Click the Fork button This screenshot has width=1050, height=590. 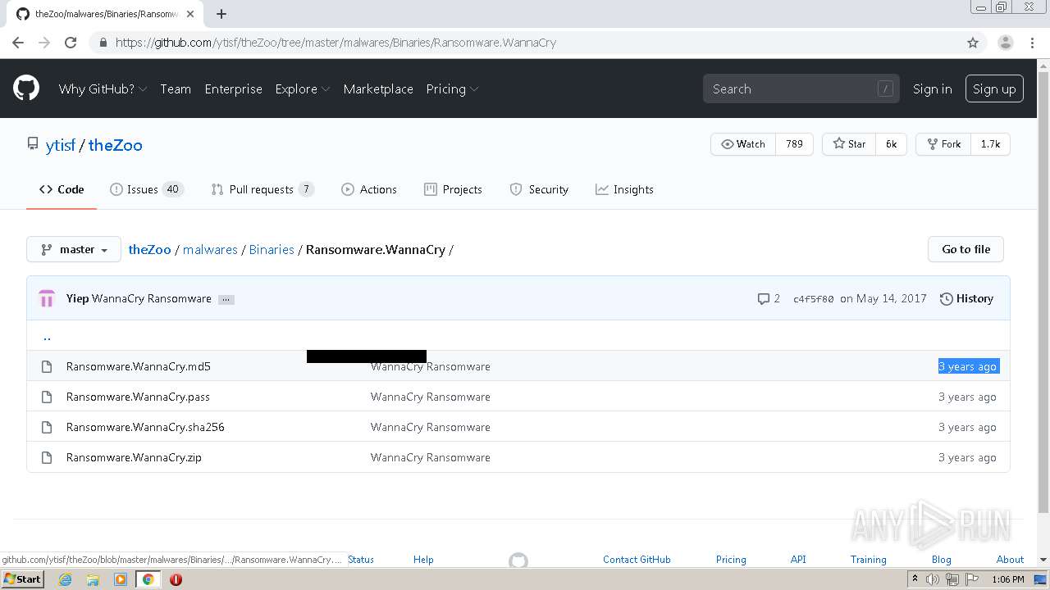point(943,144)
